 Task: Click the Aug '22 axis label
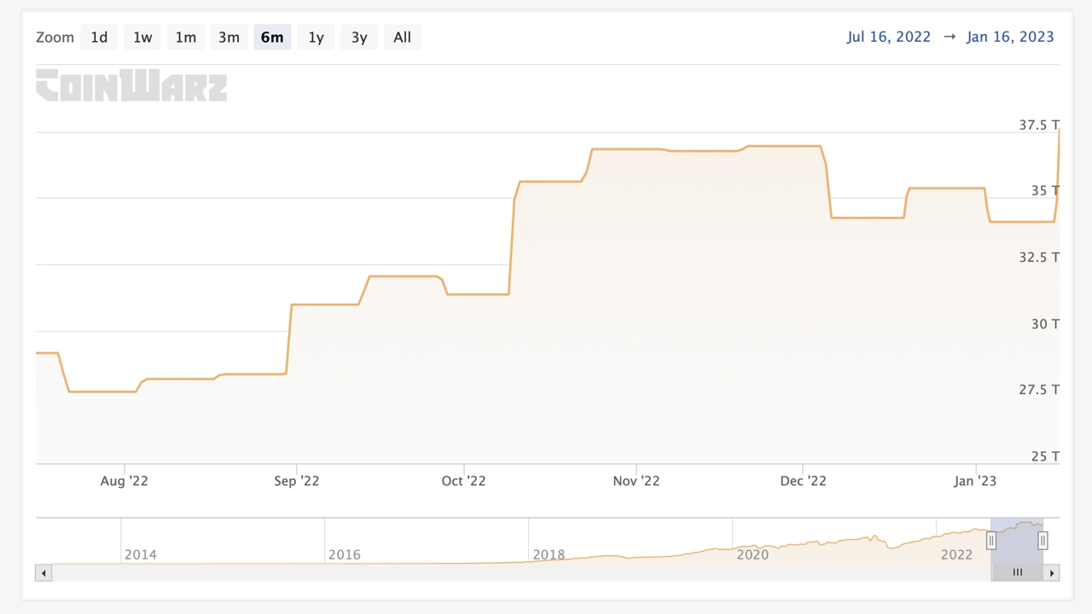[125, 481]
